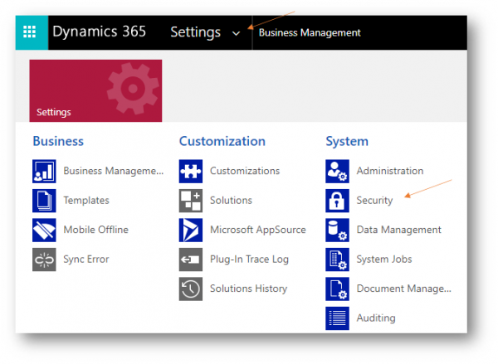Select the red Settings tile
This screenshot has width=498, height=364.
95,90
